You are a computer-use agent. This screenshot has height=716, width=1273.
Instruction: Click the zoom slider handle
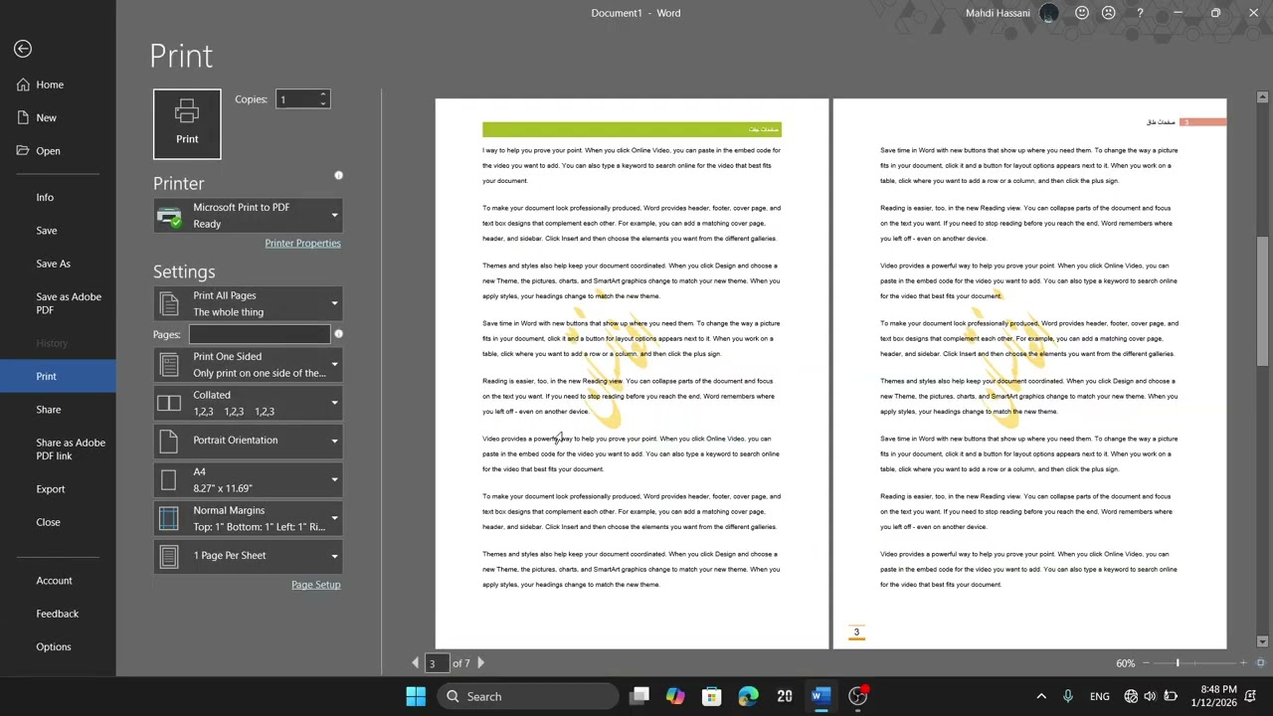pos(1178,663)
